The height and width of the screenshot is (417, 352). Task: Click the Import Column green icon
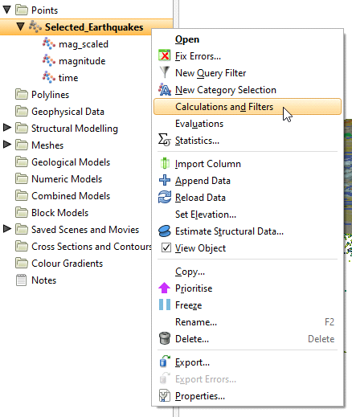tap(165, 163)
